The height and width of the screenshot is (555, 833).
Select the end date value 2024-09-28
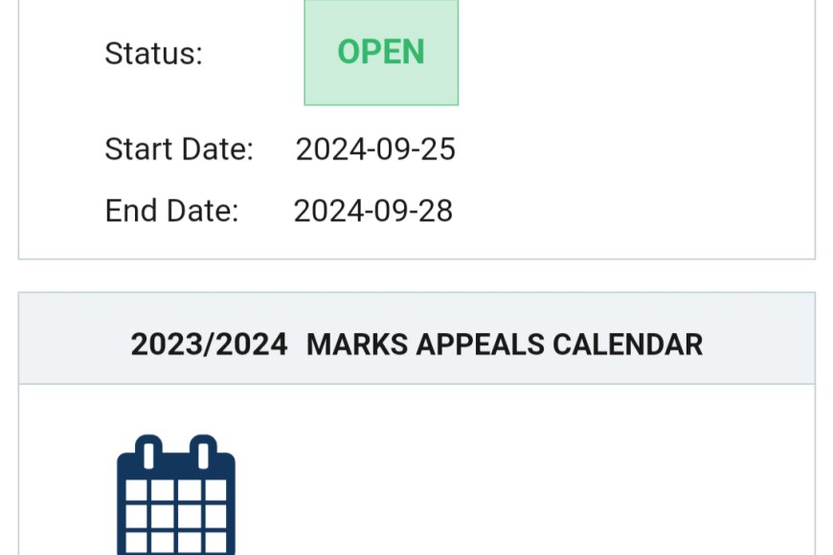(372, 211)
